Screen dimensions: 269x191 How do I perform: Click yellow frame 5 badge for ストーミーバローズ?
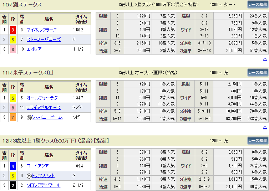pyautogui.click(x=13, y=40)
